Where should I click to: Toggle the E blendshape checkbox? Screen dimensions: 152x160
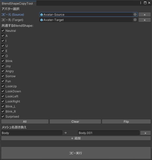pyautogui.click(x=3, y=51)
